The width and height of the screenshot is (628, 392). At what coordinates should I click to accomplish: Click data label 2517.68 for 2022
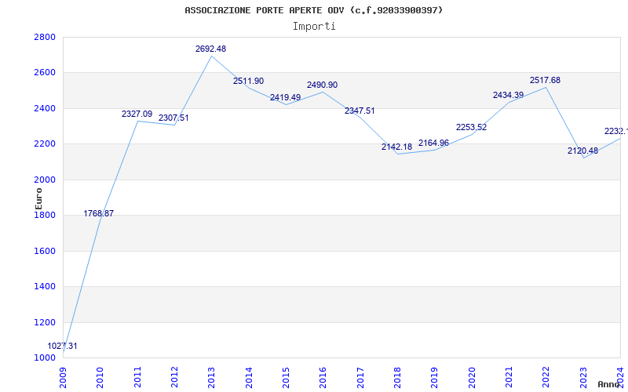pos(545,81)
